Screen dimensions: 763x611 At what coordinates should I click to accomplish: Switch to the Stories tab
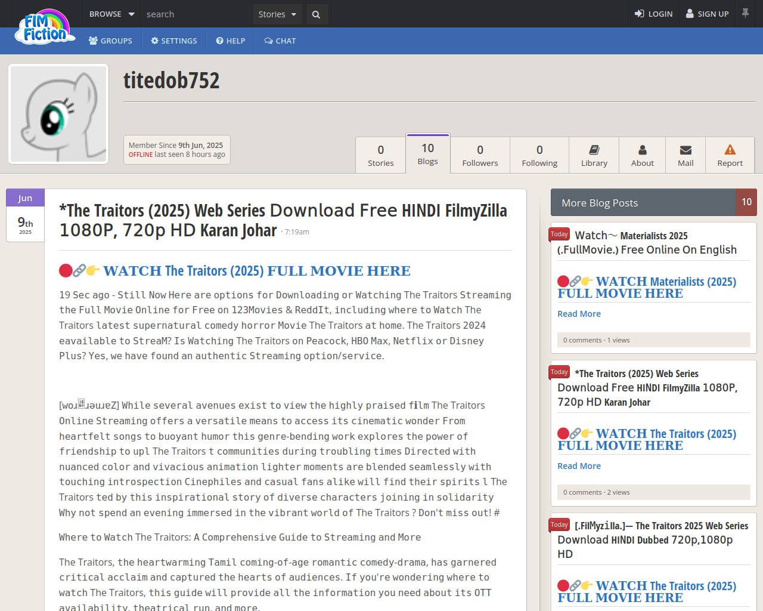[381, 155]
